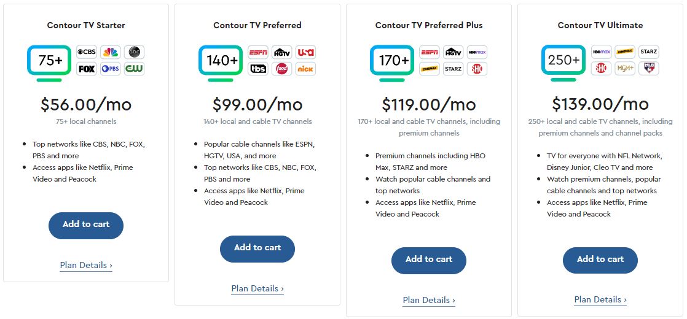Click the CBS channel logo
This screenshot has width=687, height=319.
coord(87,52)
